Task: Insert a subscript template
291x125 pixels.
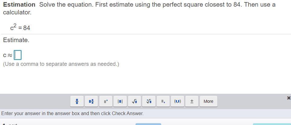Action: pos(163,101)
